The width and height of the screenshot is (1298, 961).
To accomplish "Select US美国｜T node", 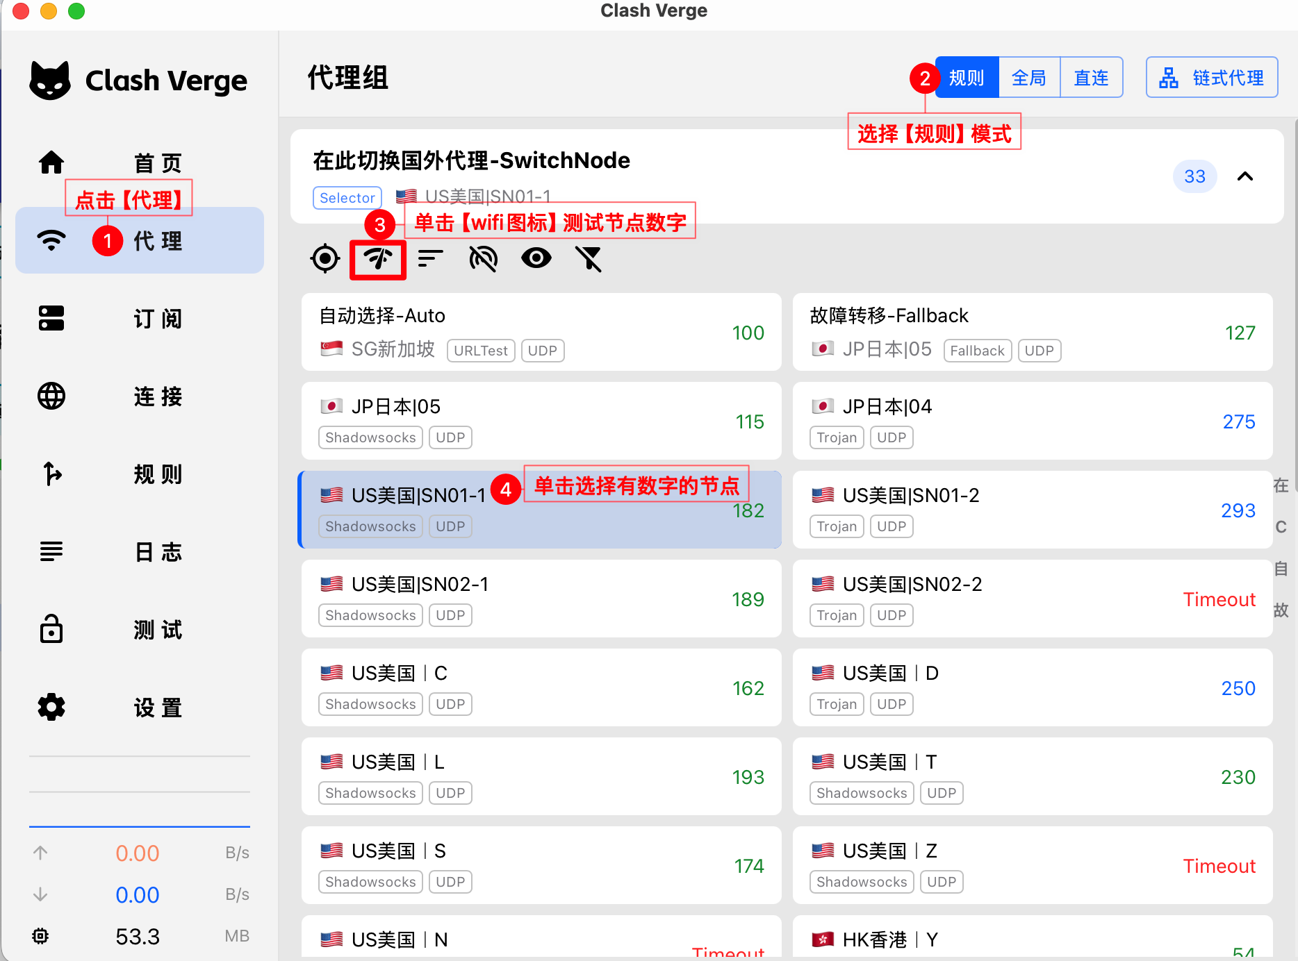I will click(1033, 776).
